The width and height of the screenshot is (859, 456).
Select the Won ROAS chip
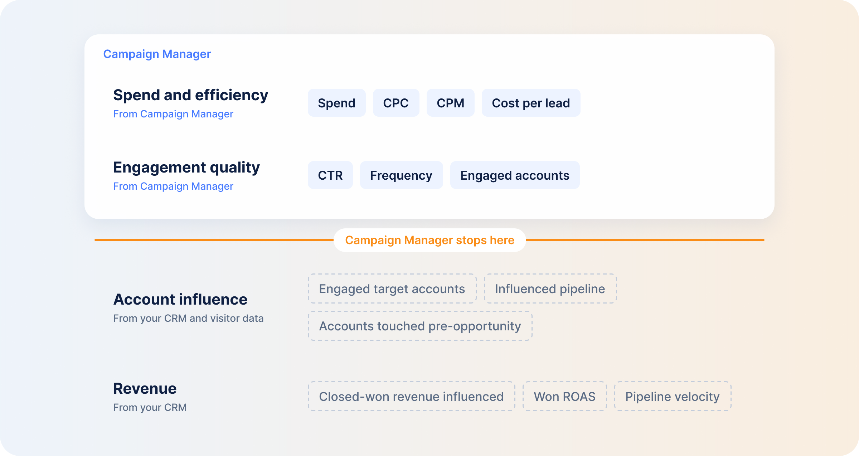pos(564,397)
